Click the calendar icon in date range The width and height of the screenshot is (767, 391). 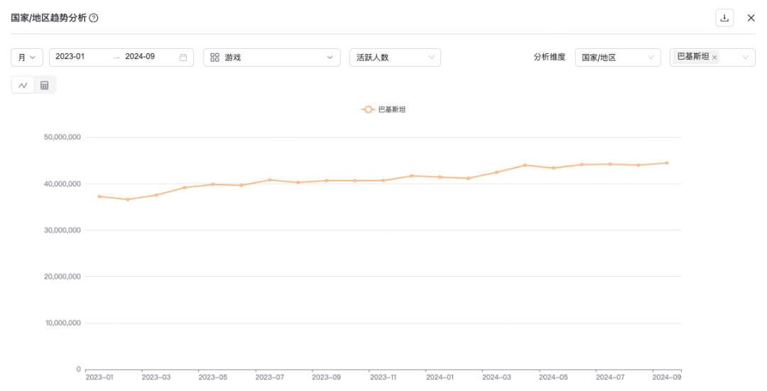183,57
